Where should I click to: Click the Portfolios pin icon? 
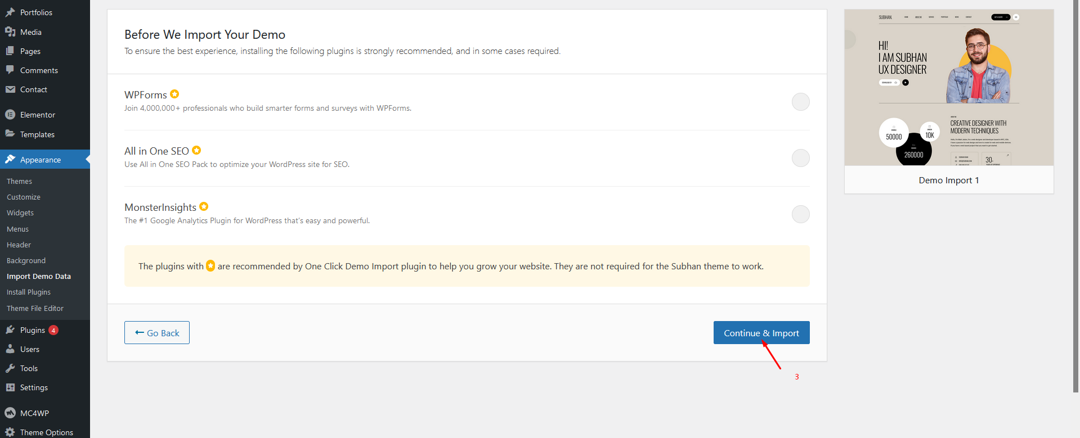coord(10,12)
